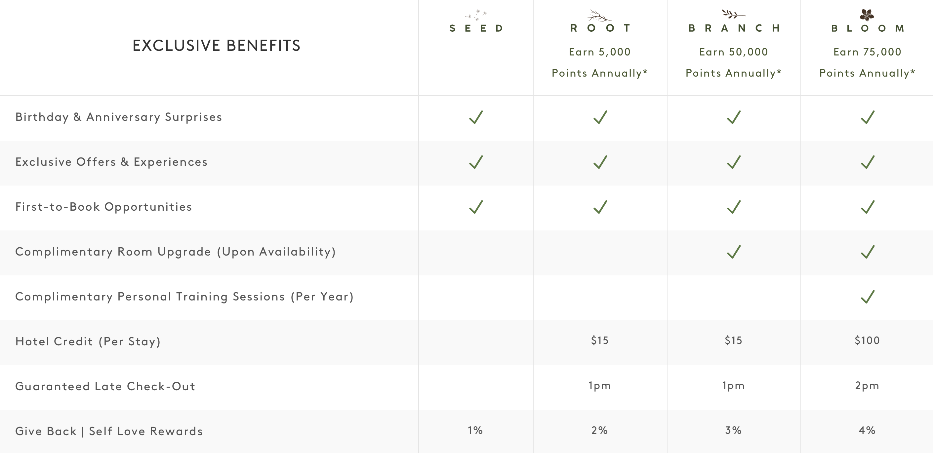Click Seed checkmark for Birthday & Anniversary Surprises

476,117
